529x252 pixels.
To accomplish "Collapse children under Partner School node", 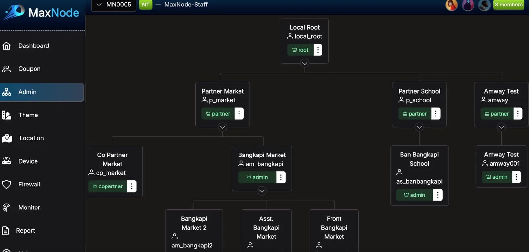I will pyautogui.click(x=419, y=127).
